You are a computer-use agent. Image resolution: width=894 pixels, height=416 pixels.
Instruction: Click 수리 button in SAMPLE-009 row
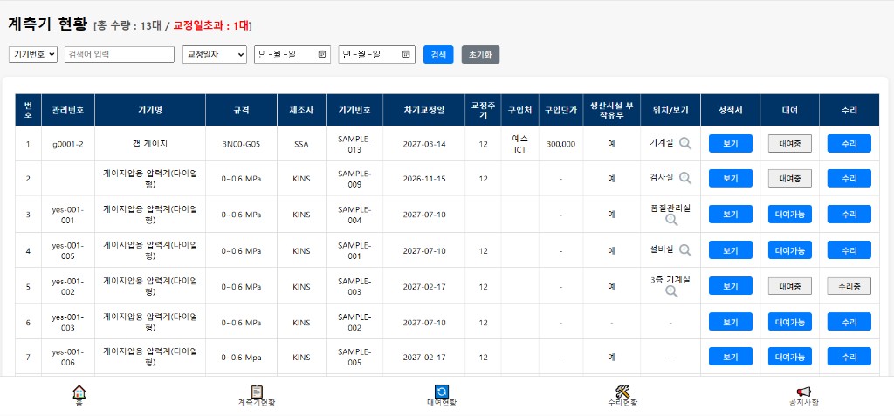pyautogui.click(x=849, y=179)
